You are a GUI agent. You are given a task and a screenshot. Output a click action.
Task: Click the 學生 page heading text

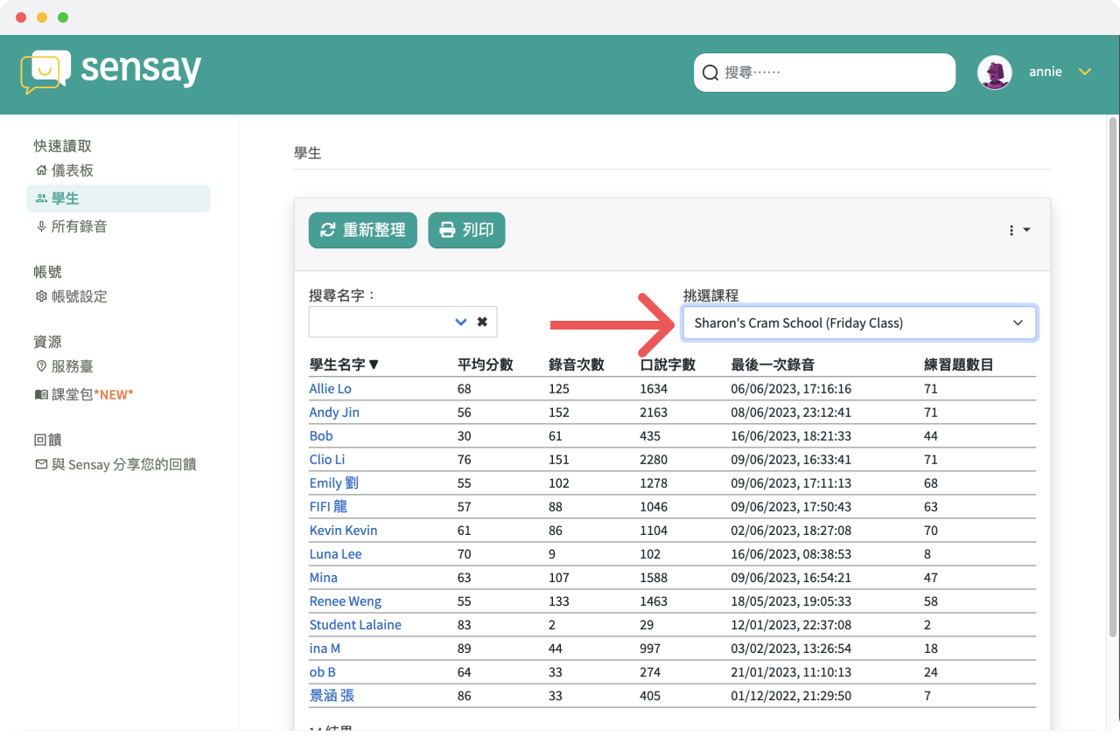click(x=307, y=153)
